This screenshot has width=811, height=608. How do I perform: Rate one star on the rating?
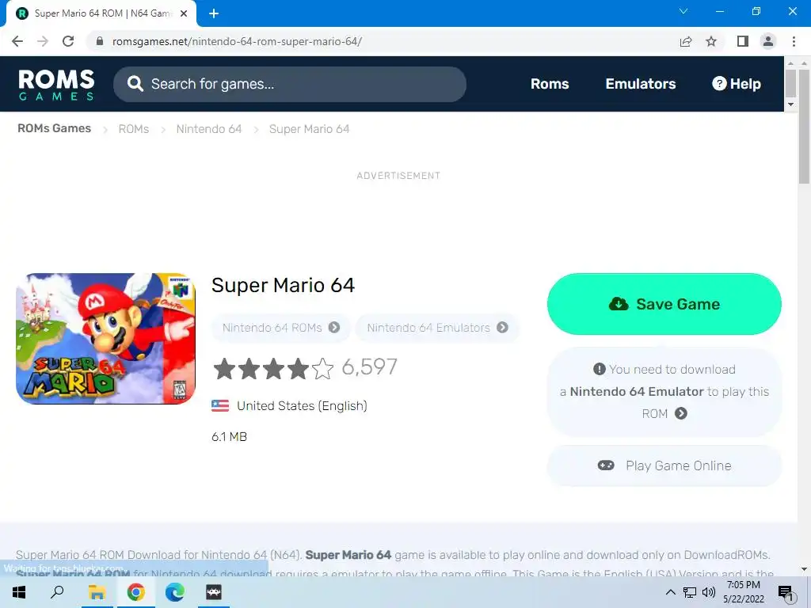(x=224, y=369)
